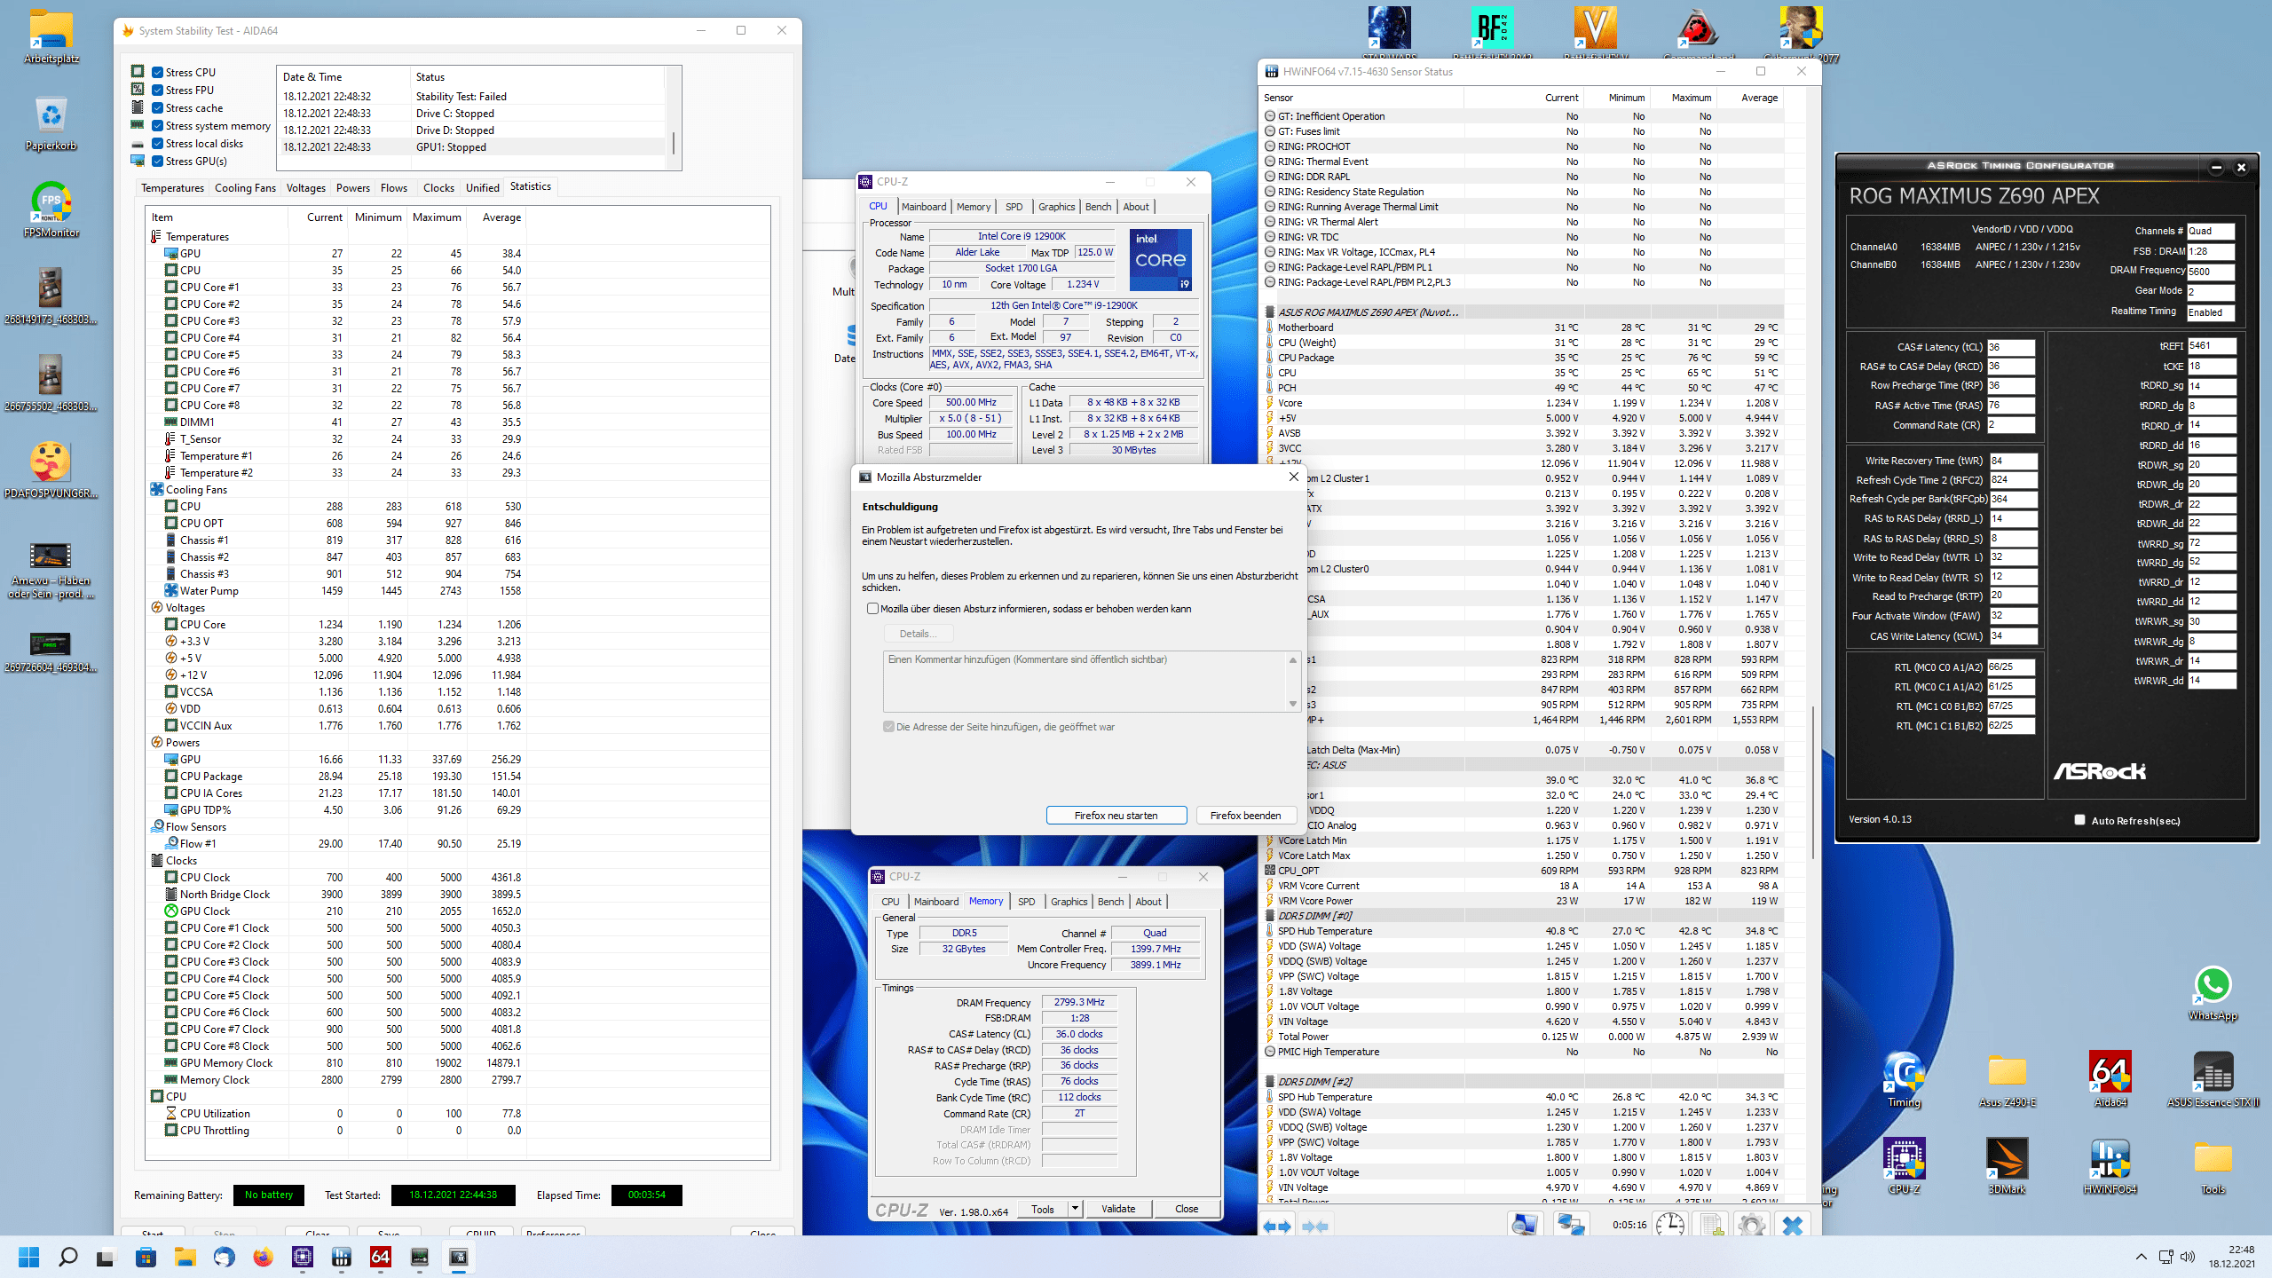Open Mainboard tab in upper CPU-Z window
The height and width of the screenshot is (1278, 2272).
click(x=924, y=207)
